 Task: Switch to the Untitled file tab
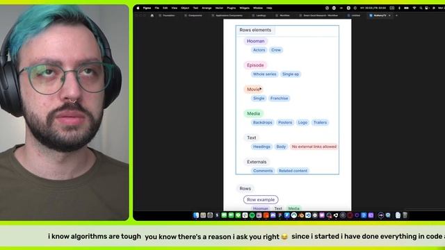354,15
